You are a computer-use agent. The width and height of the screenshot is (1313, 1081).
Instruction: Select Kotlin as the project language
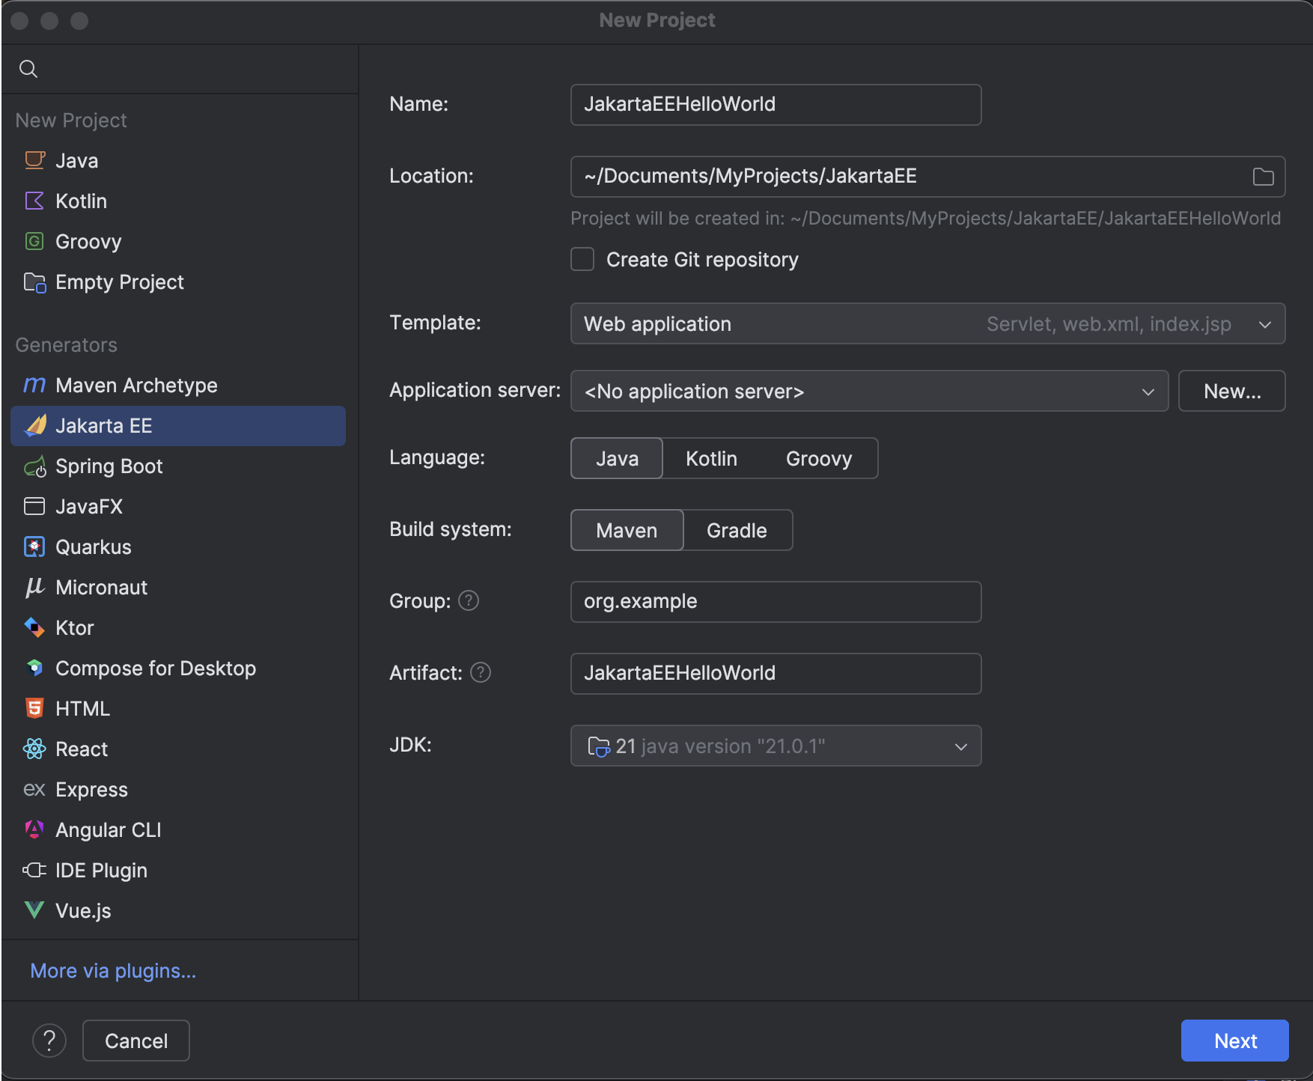[x=710, y=458]
